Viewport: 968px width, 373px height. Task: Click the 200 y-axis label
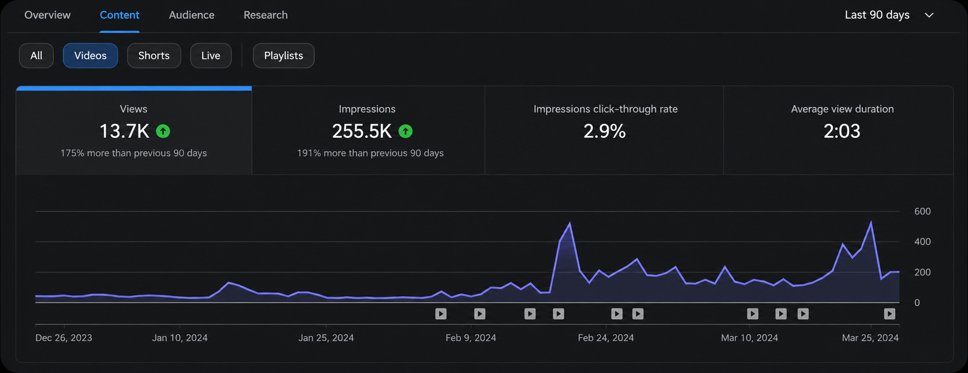point(923,273)
